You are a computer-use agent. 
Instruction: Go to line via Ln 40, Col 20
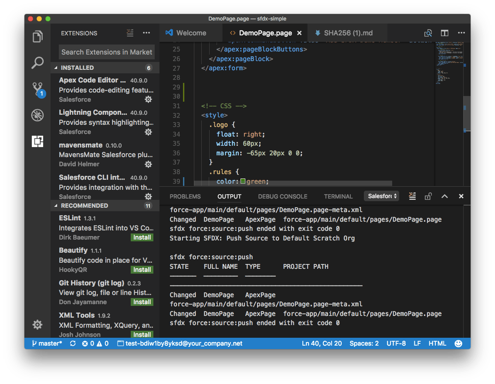[x=322, y=343]
